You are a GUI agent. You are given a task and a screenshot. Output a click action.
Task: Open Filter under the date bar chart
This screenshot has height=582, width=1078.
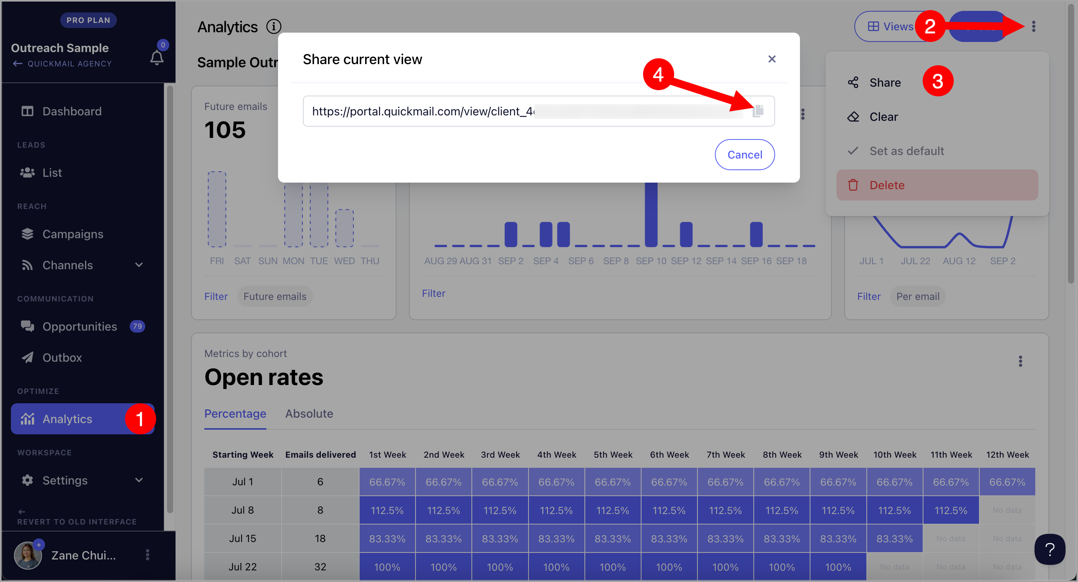tap(433, 293)
